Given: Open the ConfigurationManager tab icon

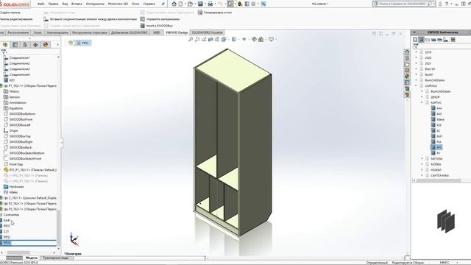Looking at the screenshot, I should (x=25, y=45).
